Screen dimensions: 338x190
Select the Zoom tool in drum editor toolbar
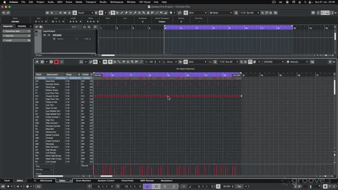133,62
